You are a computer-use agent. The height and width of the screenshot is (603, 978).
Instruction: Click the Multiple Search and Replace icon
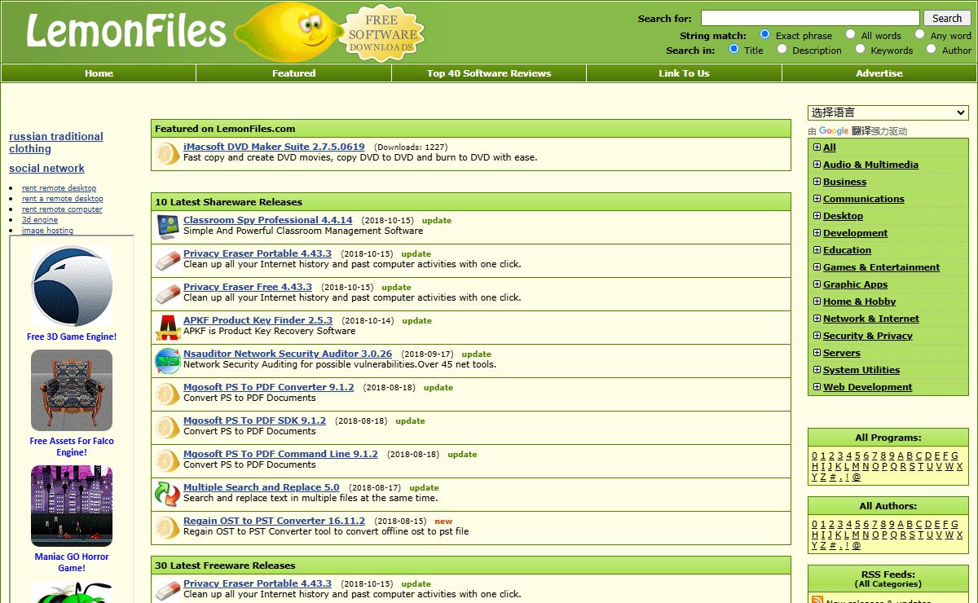(x=168, y=494)
